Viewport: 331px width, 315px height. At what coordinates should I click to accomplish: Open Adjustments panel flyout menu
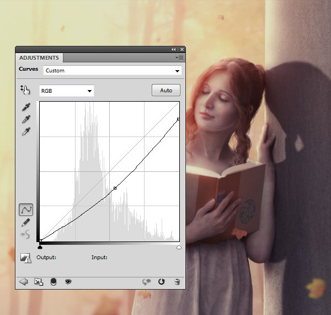tap(179, 57)
